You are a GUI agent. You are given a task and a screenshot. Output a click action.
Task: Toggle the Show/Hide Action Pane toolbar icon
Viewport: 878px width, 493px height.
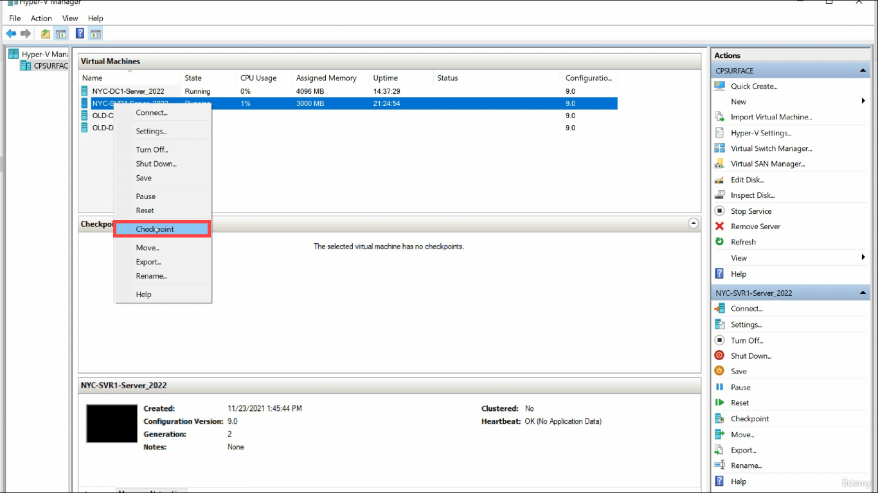96,33
